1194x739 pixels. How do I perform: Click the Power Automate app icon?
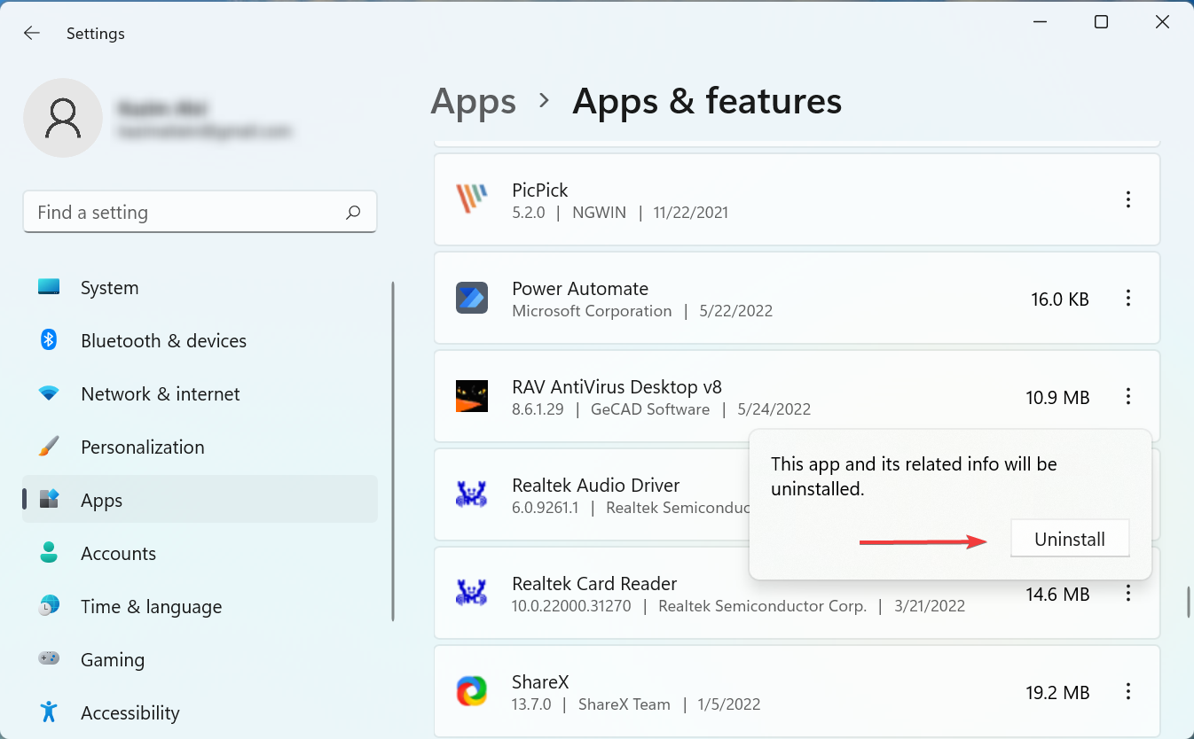click(x=471, y=299)
